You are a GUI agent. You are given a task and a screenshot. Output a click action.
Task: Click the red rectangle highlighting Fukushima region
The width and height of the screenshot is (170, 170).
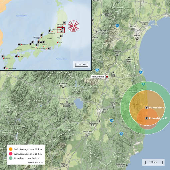tap(61, 30)
